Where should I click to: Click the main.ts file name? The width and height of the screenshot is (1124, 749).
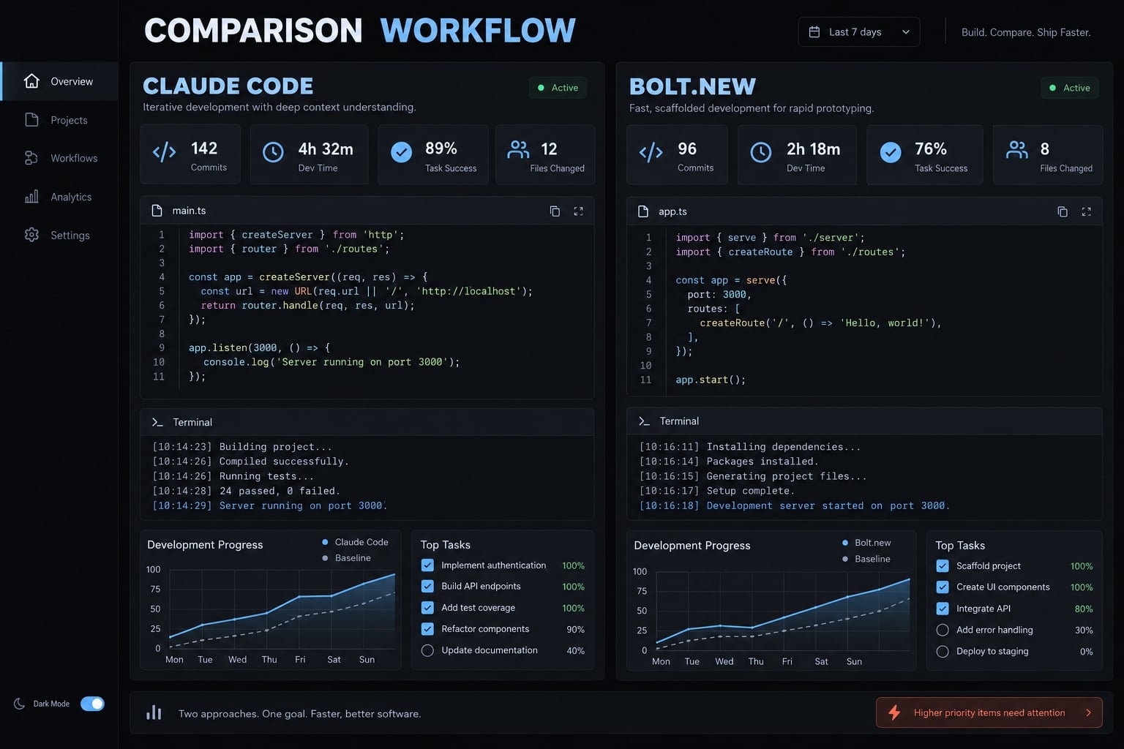189,211
